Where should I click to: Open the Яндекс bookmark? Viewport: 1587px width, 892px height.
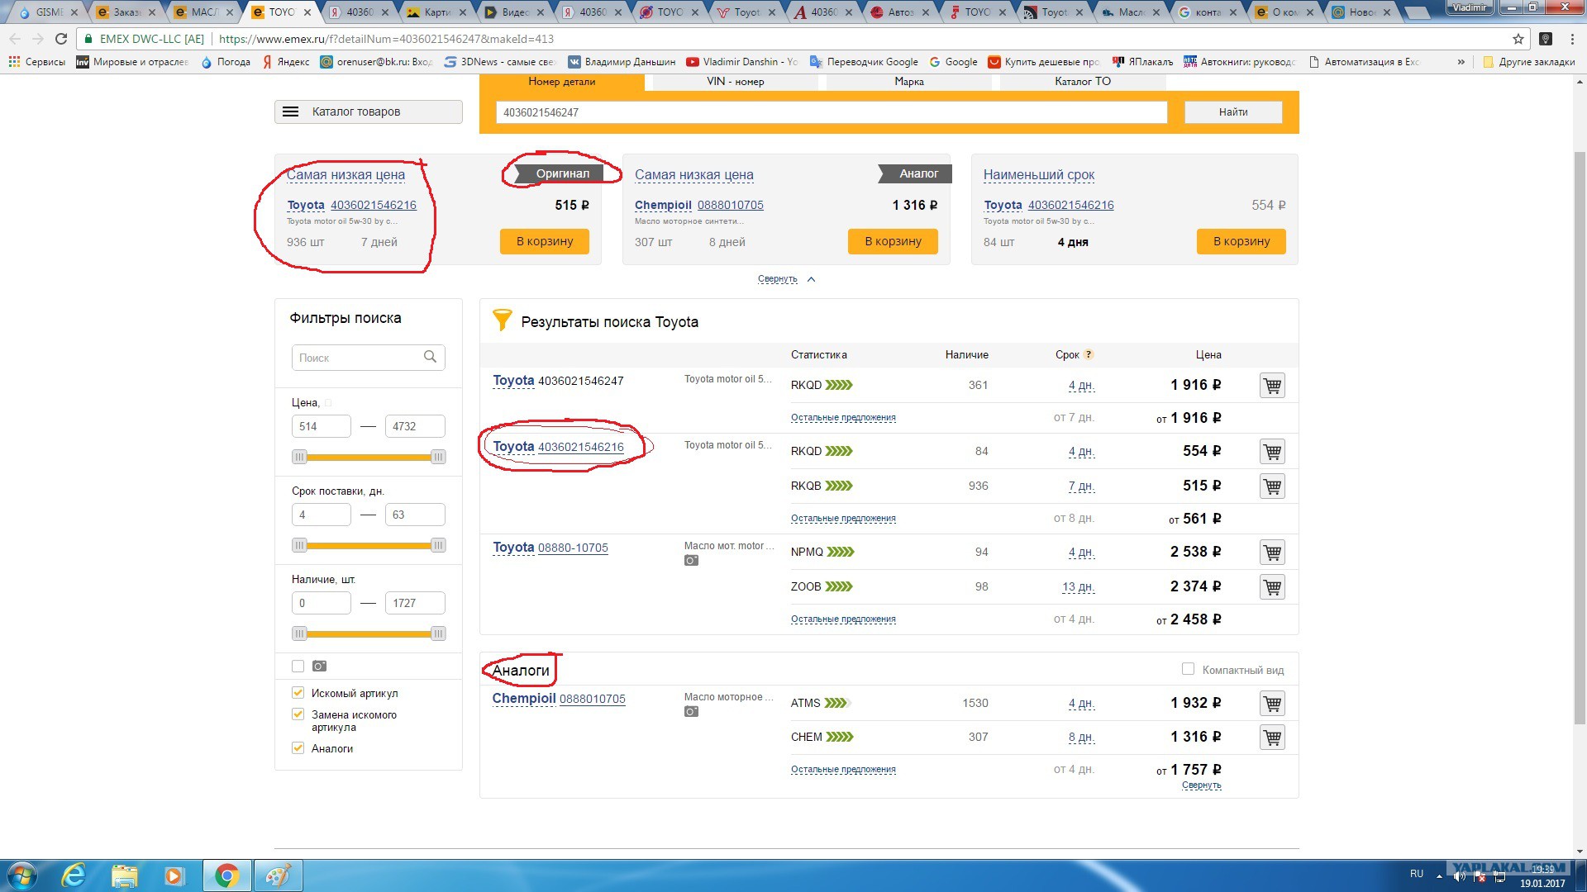pos(286,62)
